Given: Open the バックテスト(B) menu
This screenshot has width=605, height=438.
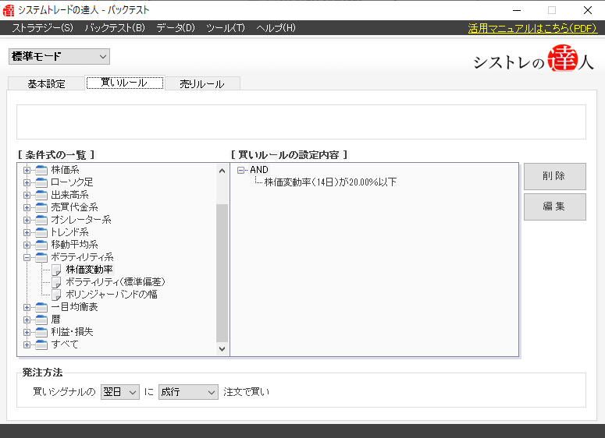Looking at the screenshot, I should point(115,28).
